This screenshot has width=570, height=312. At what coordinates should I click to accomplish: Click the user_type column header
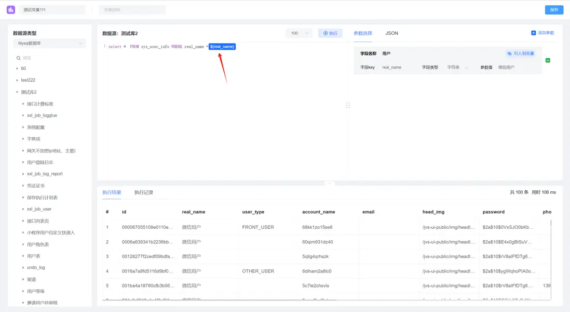253,212
